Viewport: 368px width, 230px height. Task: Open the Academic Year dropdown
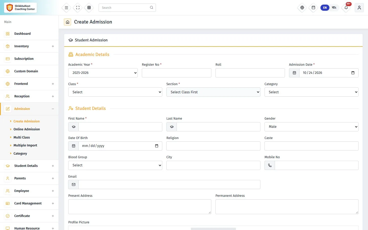pyautogui.click(x=103, y=73)
